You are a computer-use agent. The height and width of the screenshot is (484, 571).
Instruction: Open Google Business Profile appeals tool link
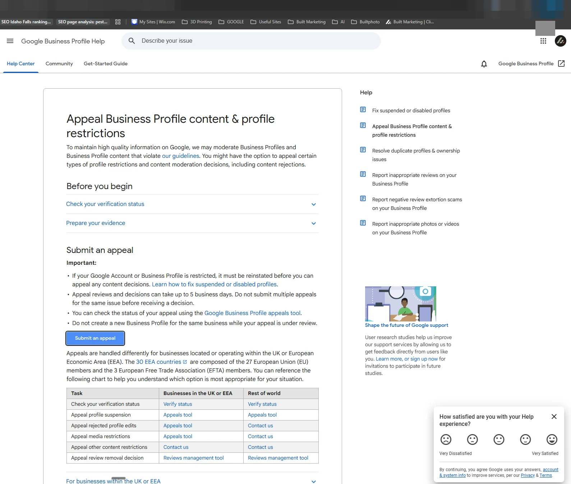(252, 313)
